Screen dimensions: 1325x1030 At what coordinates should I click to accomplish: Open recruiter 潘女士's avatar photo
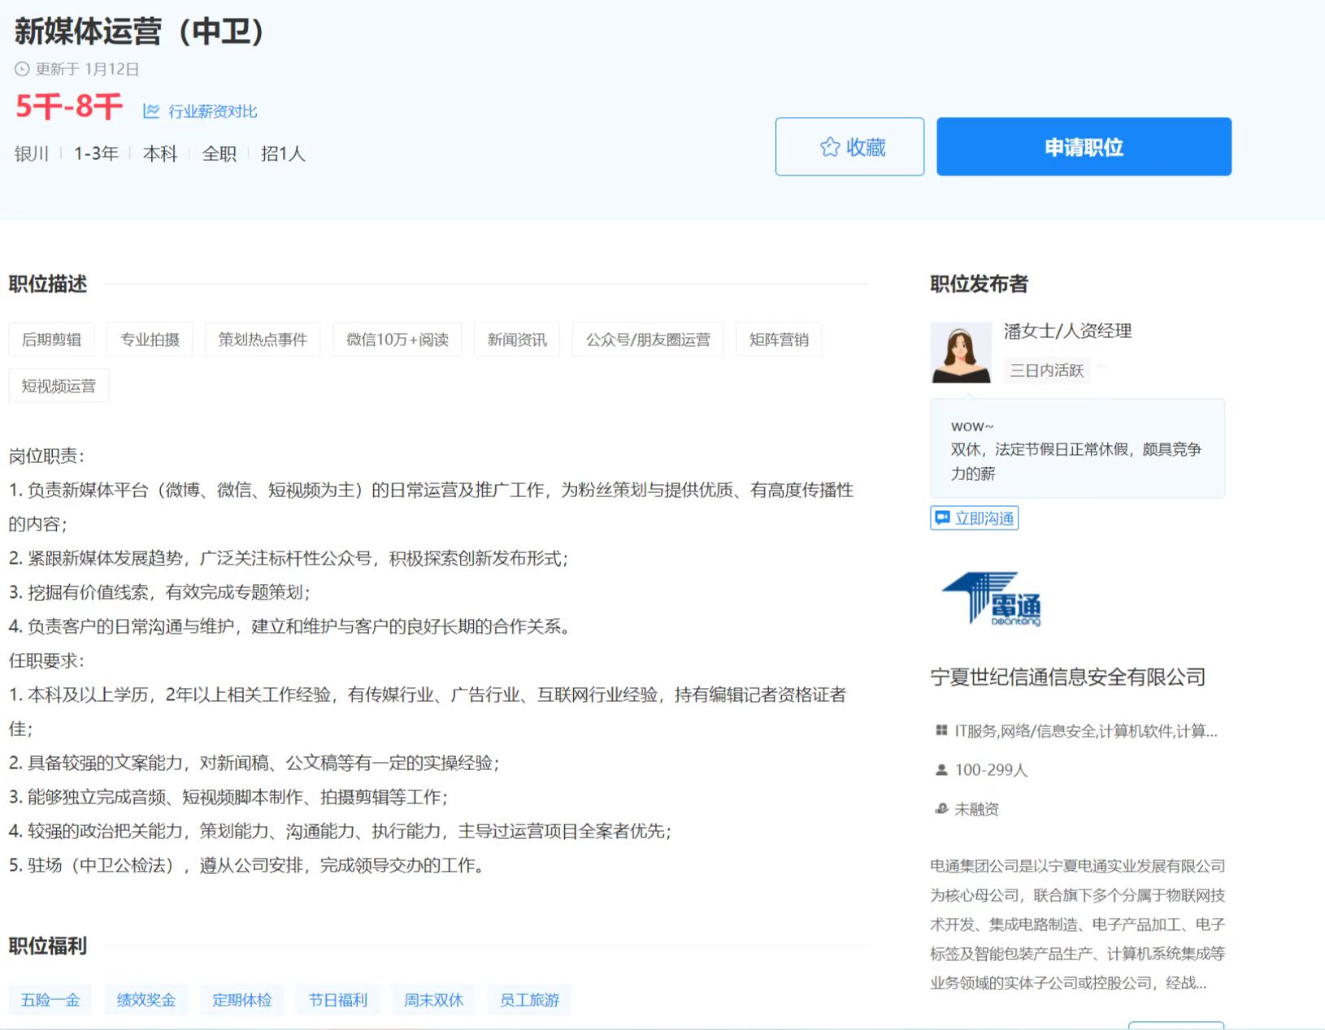[960, 353]
